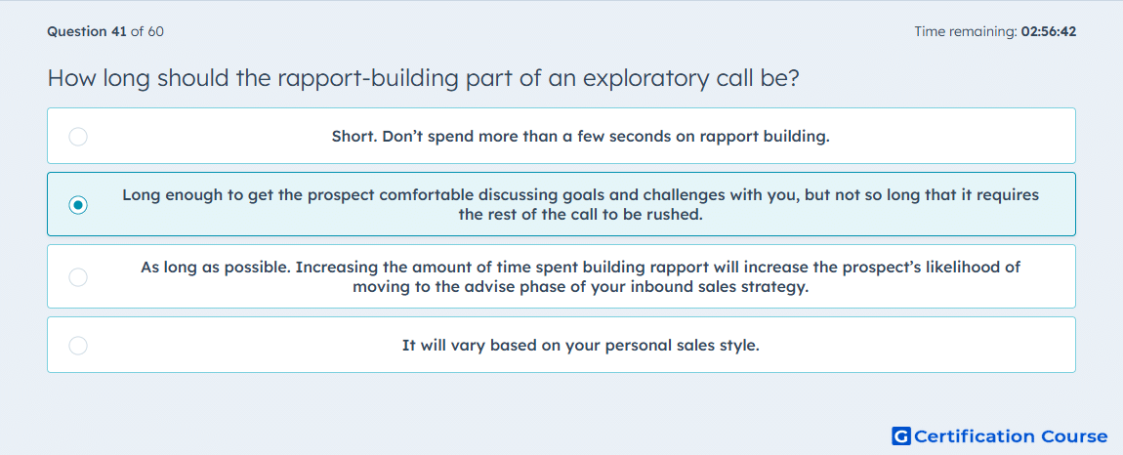The width and height of the screenshot is (1123, 455).
Task: Click the bold "Question 41" counter
Action: pos(87,31)
